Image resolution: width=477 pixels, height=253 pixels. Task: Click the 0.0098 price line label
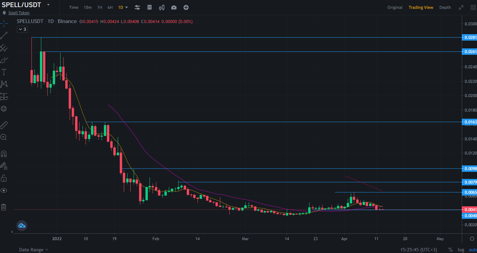(x=469, y=168)
